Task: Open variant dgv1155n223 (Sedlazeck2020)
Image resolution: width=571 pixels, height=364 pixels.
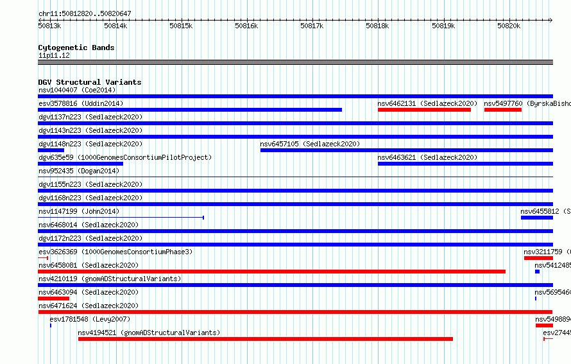Action: pos(295,191)
